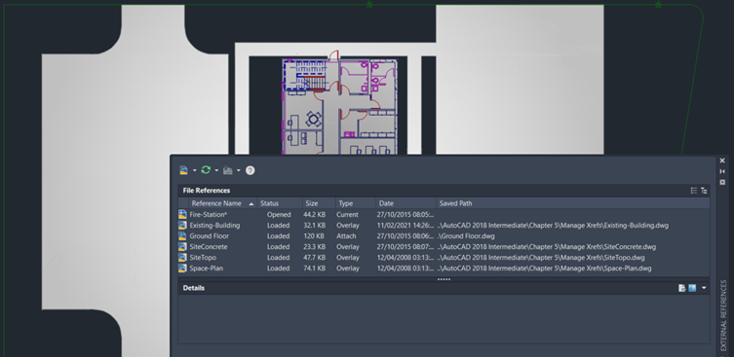
Task: Click the .\Ground Floor.dwg saved path
Action: [466, 236]
